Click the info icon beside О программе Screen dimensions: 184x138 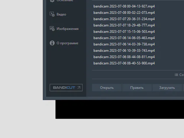coord(52,43)
